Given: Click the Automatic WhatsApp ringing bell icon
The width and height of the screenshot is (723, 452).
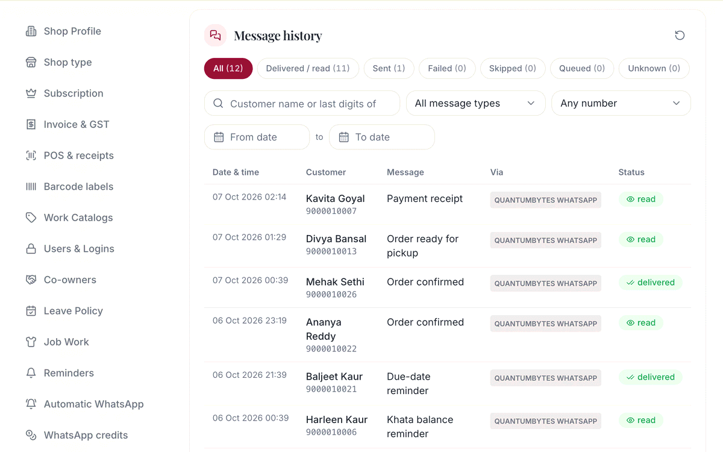Looking at the screenshot, I should 31,404.
